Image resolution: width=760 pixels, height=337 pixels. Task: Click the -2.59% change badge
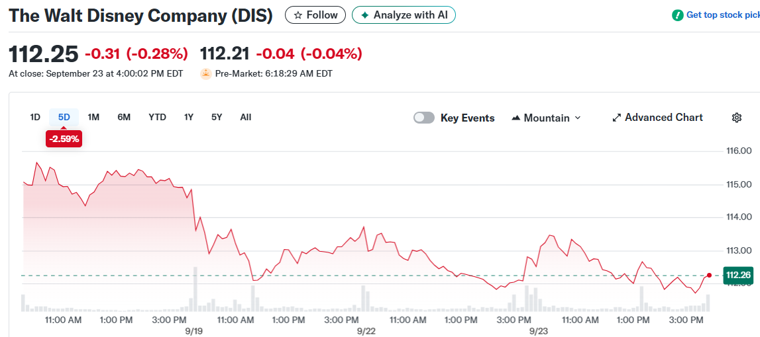(64, 139)
